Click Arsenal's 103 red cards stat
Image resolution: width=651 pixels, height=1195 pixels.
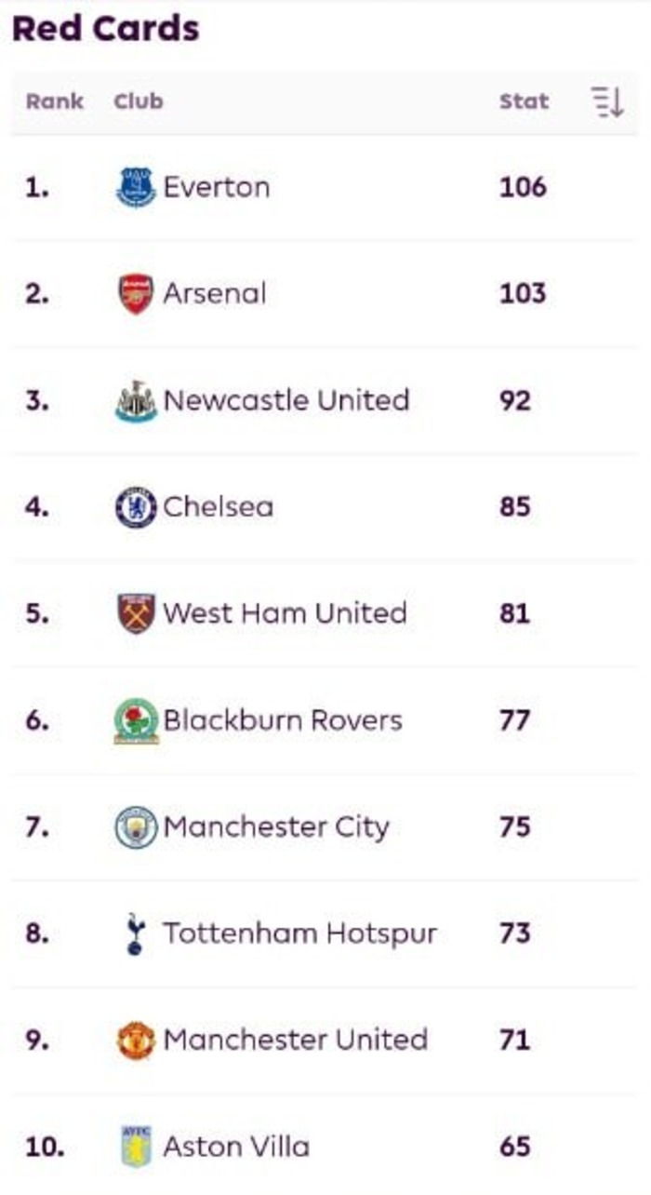point(523,294)
